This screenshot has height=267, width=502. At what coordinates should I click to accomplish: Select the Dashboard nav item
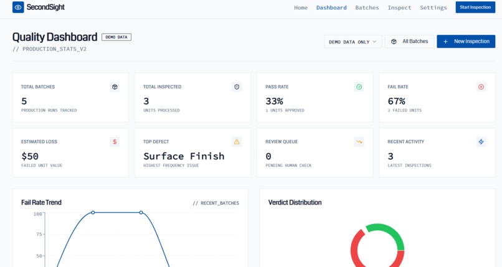point(331,7)
